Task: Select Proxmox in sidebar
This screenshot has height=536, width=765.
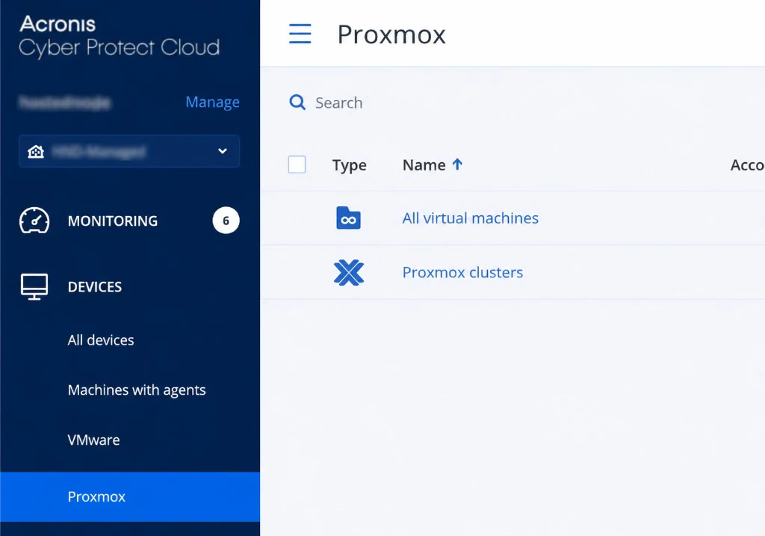Action: pos(130,496)
